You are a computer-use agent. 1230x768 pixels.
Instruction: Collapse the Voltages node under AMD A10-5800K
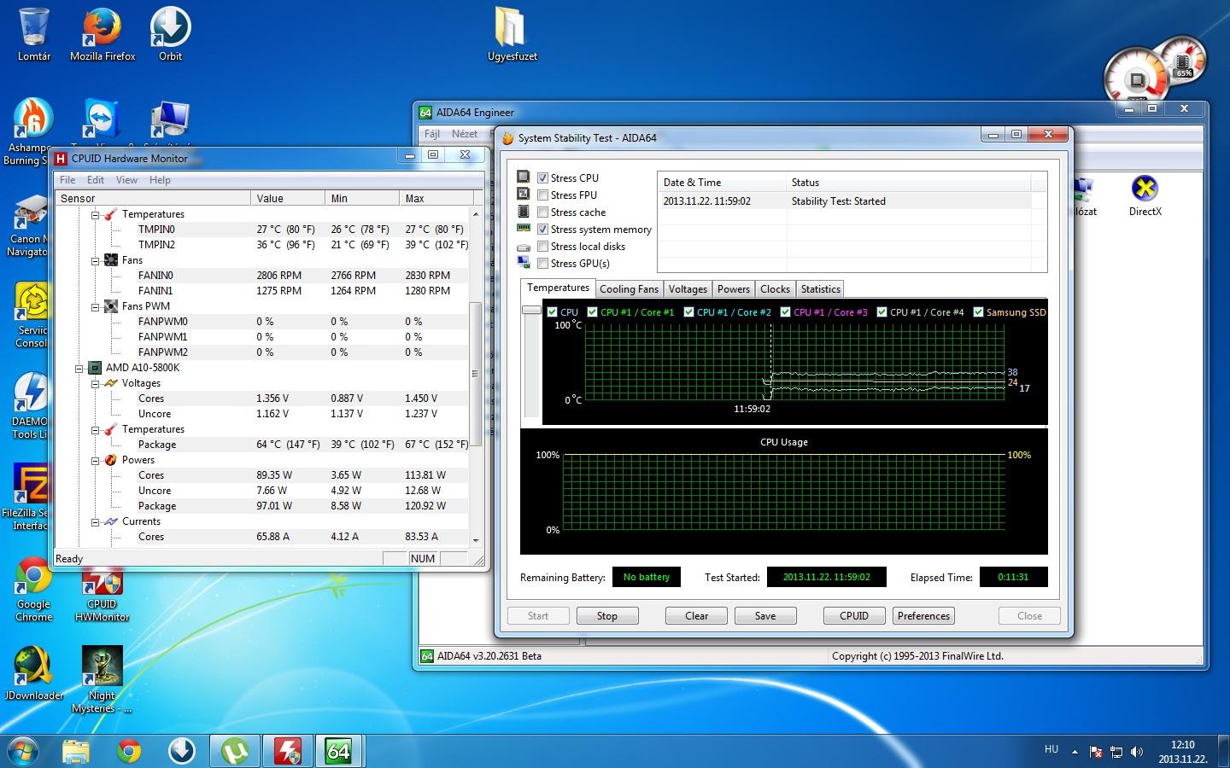96,383
